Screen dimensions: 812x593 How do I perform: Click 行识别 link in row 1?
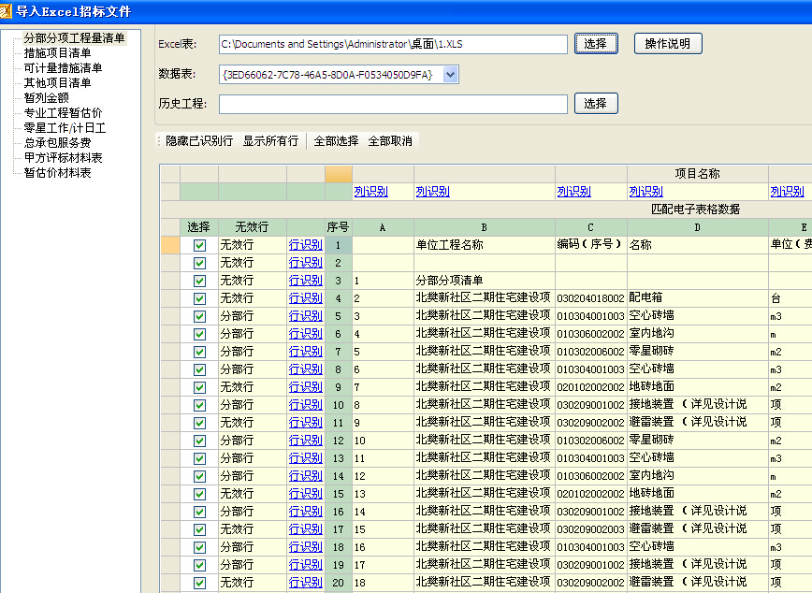pyautogui.click(x=306, y=245)
